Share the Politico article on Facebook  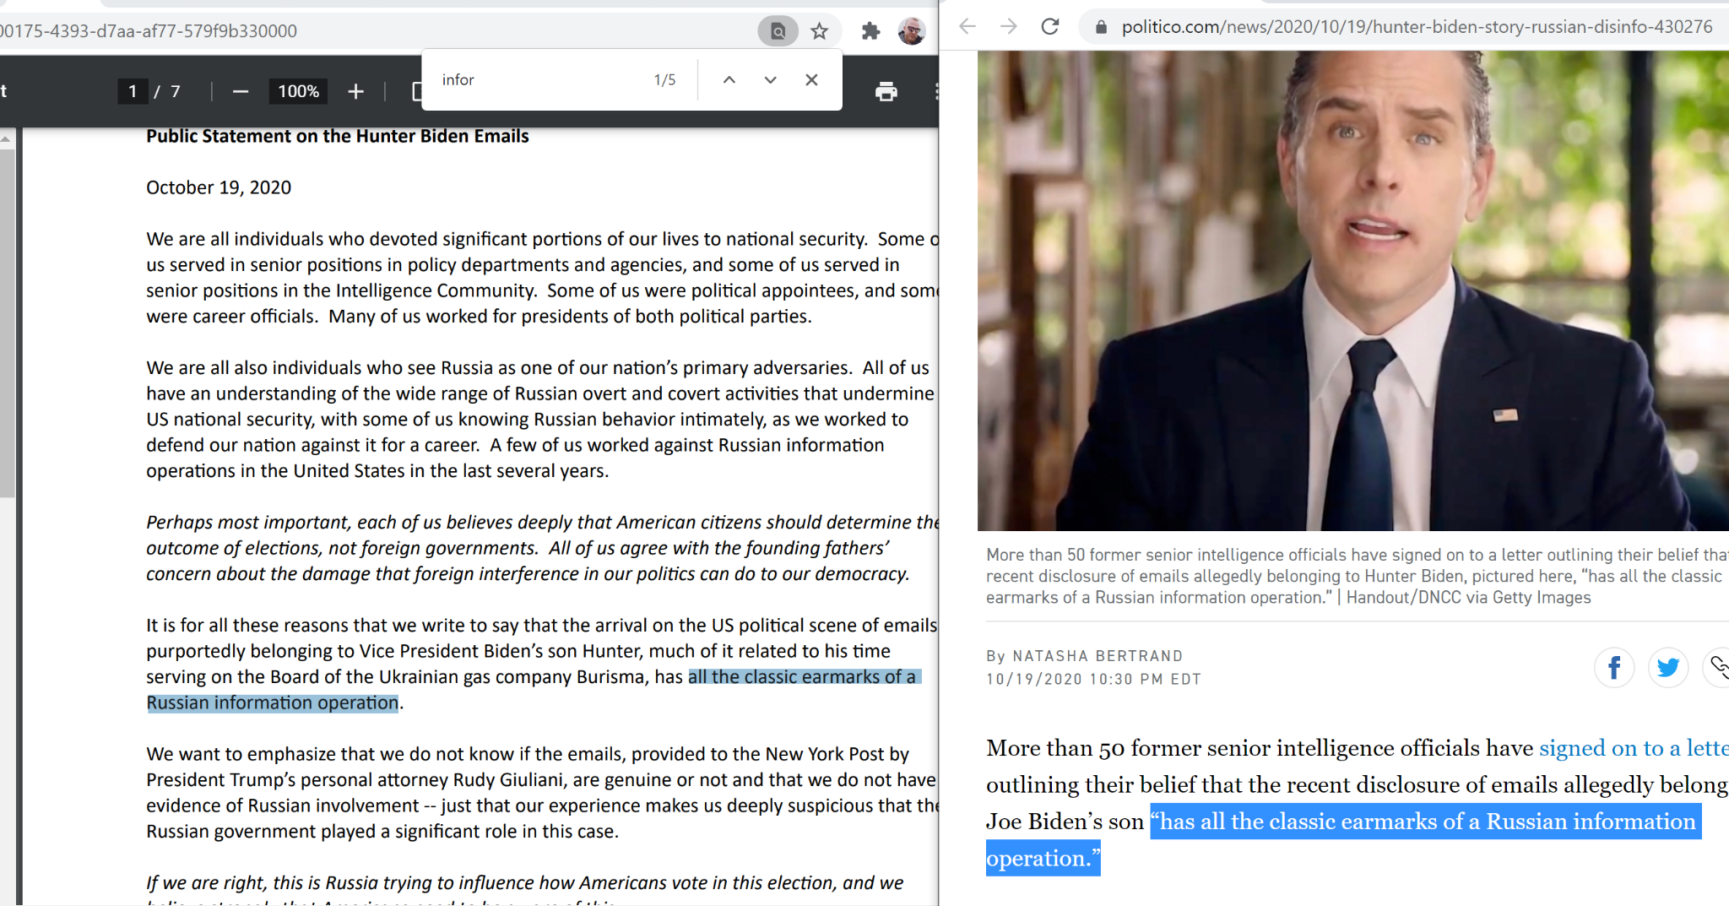tap(1614, 668)
